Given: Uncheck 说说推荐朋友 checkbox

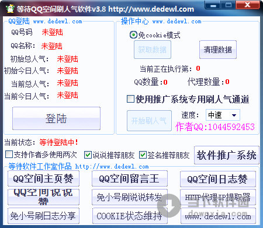Looking at the screenshot, I should [88, 155].
